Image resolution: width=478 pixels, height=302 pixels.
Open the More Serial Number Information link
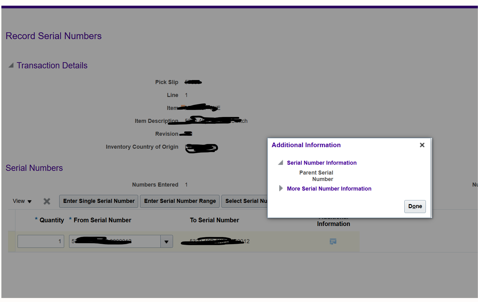329,188
